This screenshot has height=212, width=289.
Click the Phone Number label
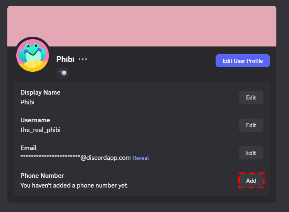(x=42, y=176)
